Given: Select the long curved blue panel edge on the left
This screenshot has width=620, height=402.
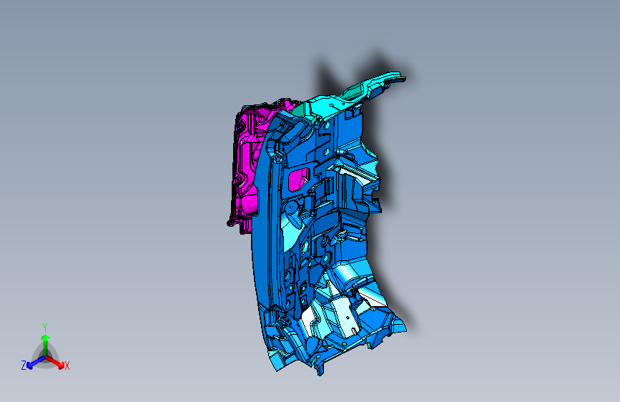Looking at the screenshot, I should pyautogui.click(x=260, y=237).
